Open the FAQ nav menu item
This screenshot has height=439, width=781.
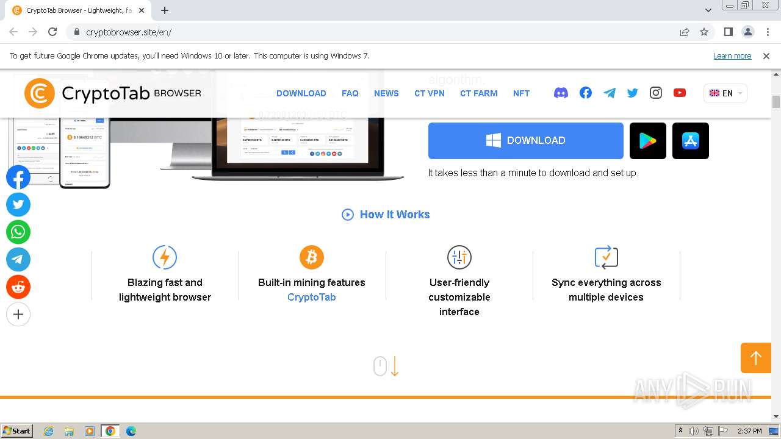[x=350, y=93]
